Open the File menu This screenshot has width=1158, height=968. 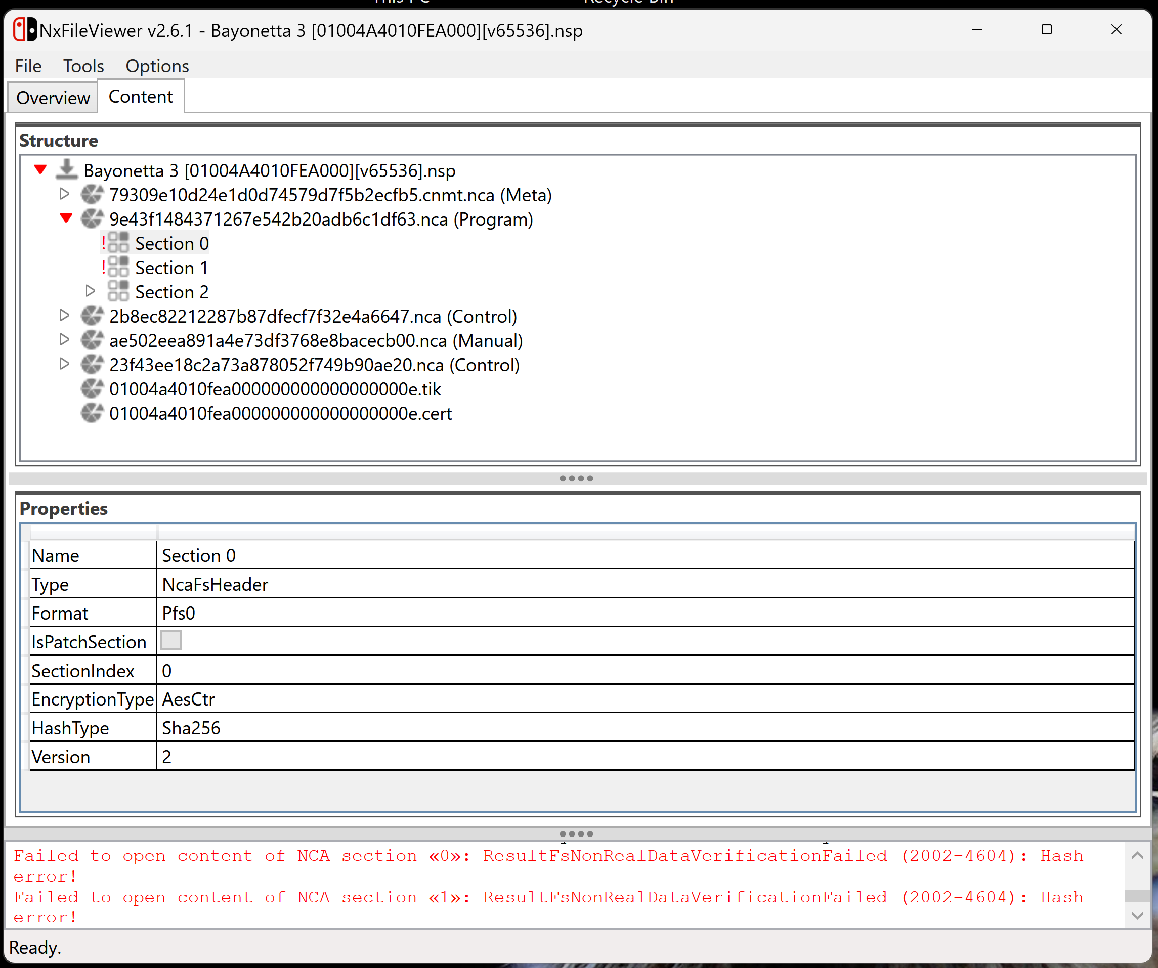28,66
